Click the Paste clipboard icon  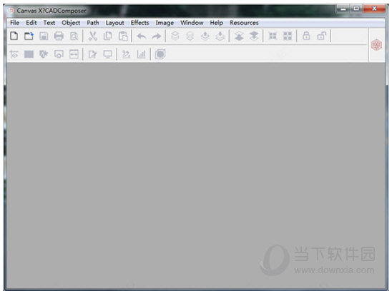(x=123, y=36)
